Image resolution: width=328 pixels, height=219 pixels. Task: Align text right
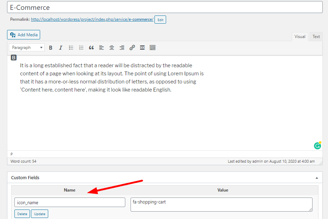click(122, 48)
